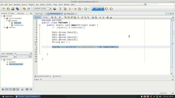Close the Output panel tab
Image resolution: width=175 pixels, height=98 pixels.
pyautogui.click(x=41, y=79)
